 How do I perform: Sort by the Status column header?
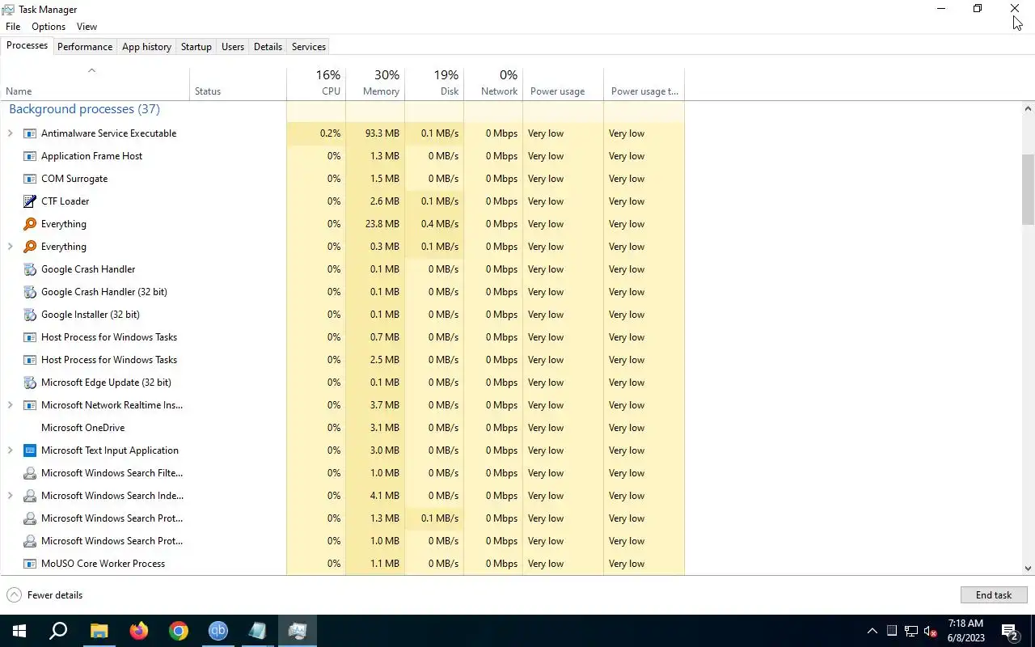click(238, 83)
